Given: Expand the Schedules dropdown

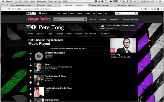Looking at the screenshot, I should 115,19.
